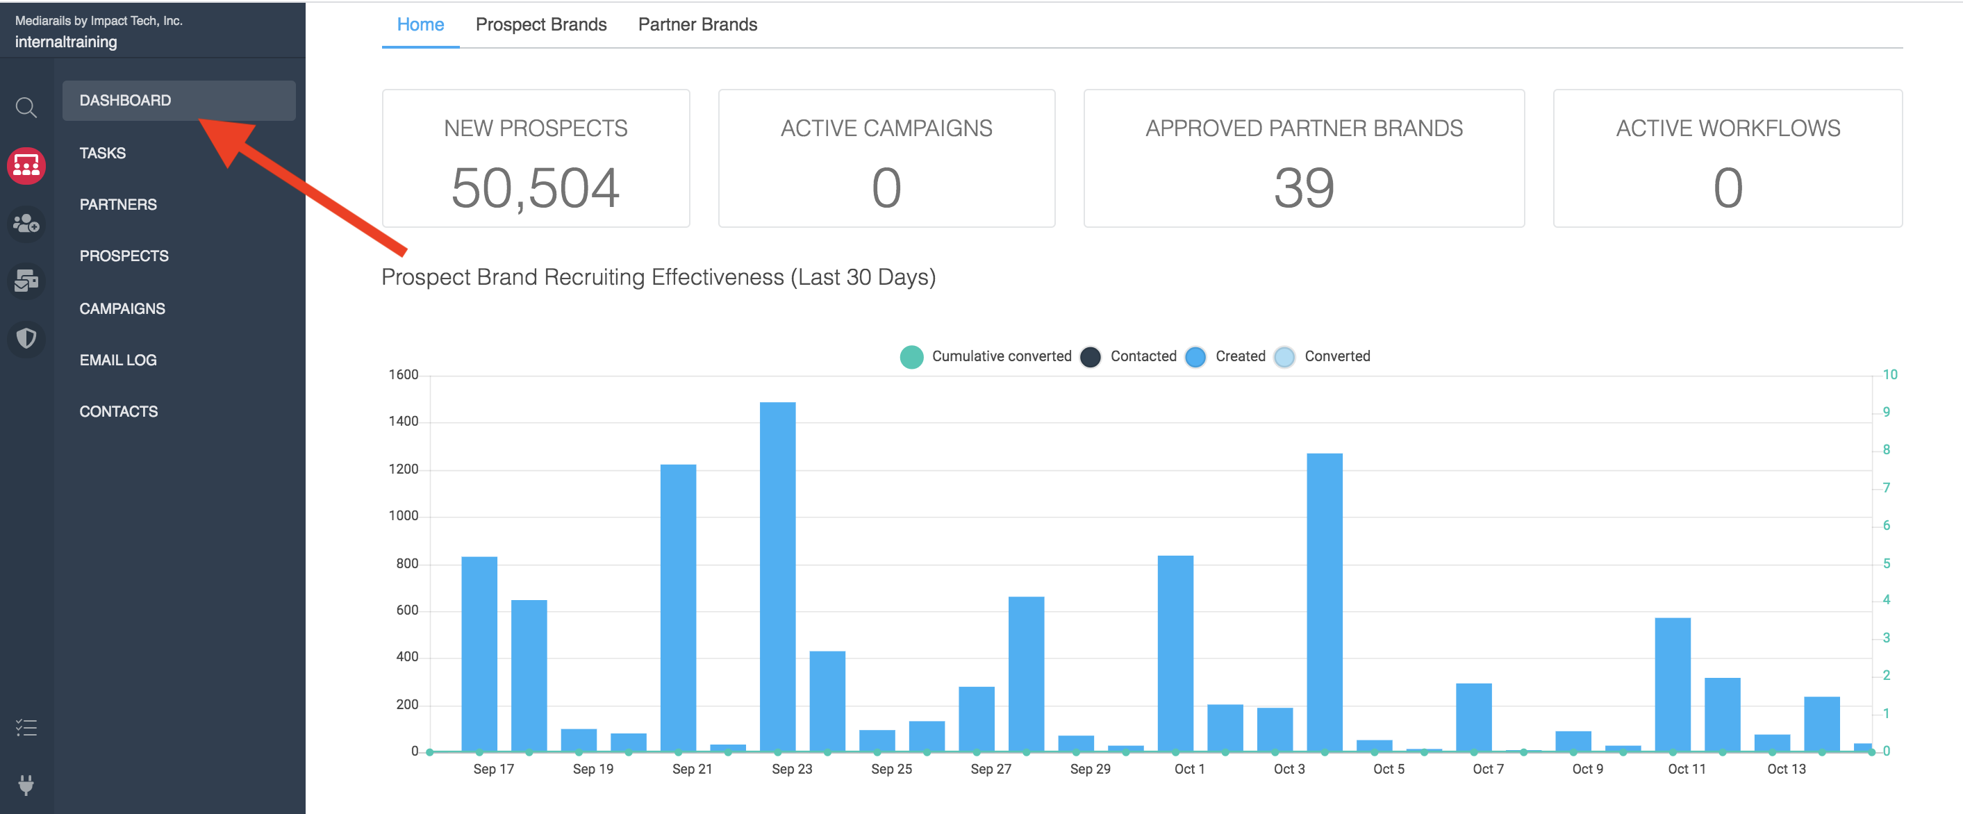
Task: Switch to the Partner Brands tab
Action: click(x=697, y=24)
